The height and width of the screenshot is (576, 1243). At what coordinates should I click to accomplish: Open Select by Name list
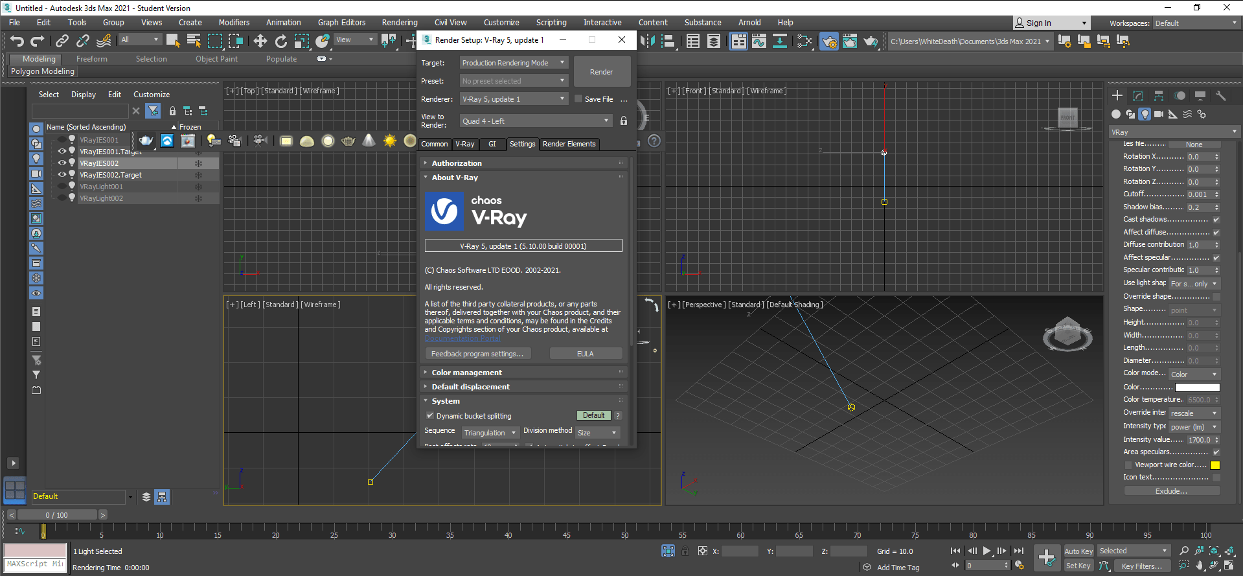pyautogui.click(x=194, y=41)
